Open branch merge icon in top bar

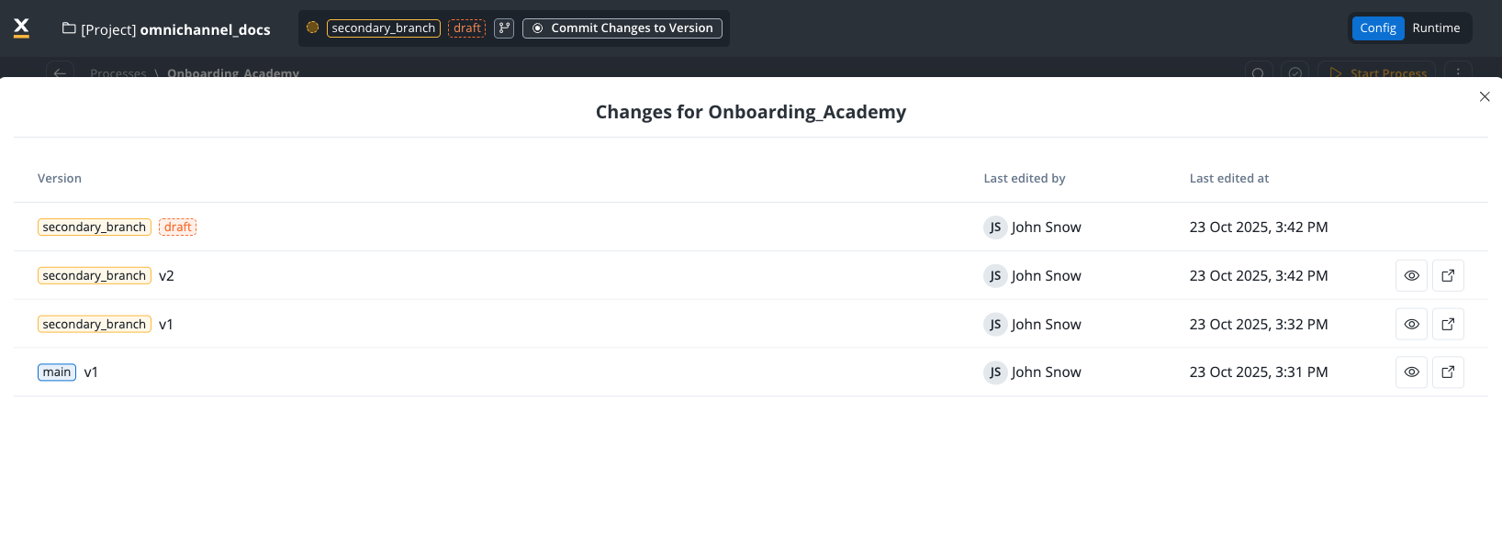click(x=504, y=28)
